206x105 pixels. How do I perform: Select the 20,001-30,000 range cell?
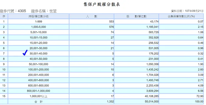point(38,48)
